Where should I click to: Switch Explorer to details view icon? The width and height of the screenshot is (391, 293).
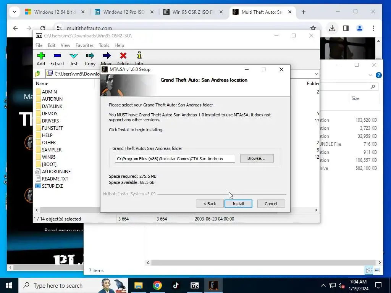[369, 270]
